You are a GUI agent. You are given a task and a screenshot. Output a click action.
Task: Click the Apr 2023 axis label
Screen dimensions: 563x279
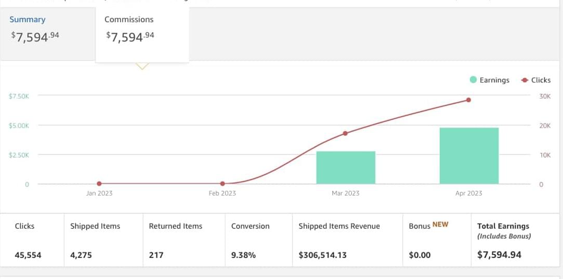(468, 193)
